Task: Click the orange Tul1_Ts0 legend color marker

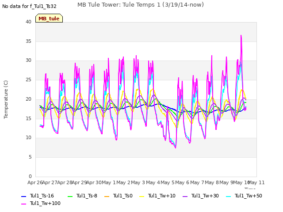Action: tap(107, 196)
